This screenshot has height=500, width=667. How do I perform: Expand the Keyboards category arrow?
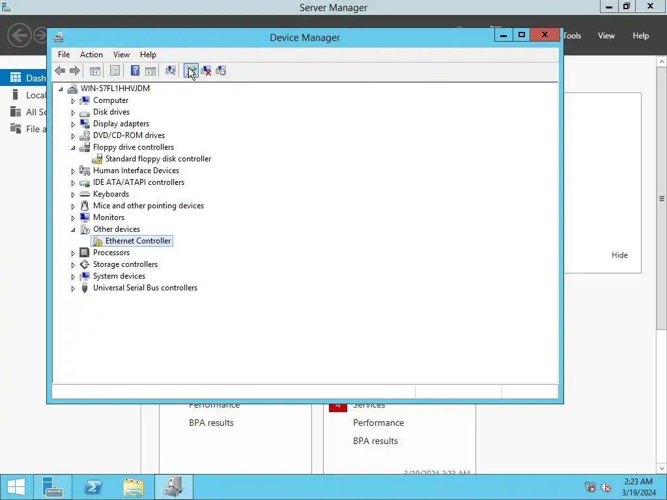[73, 195]
